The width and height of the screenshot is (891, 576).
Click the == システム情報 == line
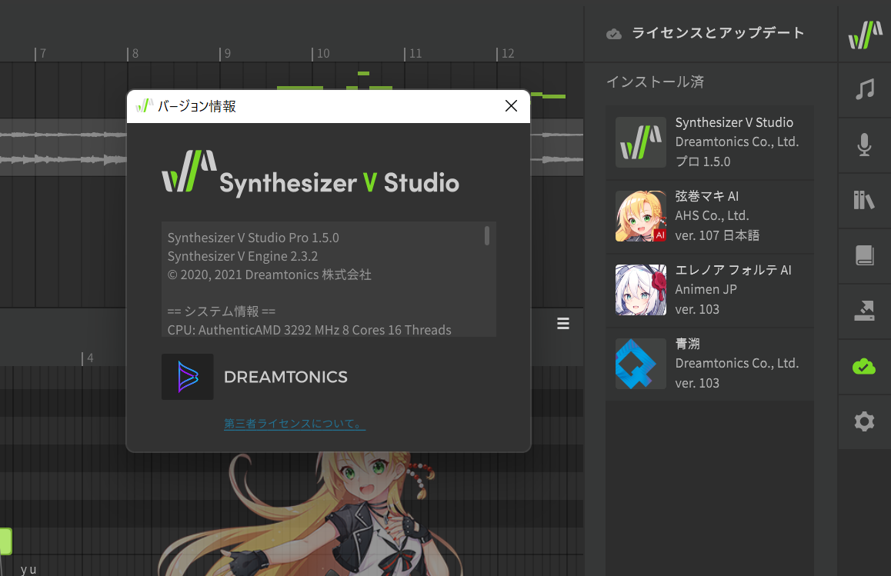(x=221, y=311)
